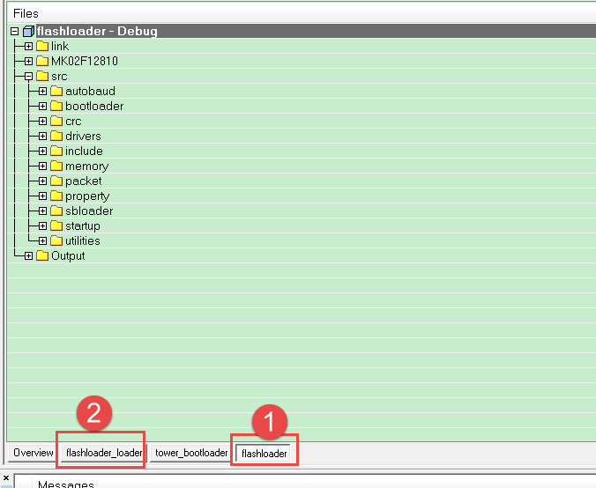Click the property folder icon
This screenshot has width=596, height=488.
(x=56, y=196)
